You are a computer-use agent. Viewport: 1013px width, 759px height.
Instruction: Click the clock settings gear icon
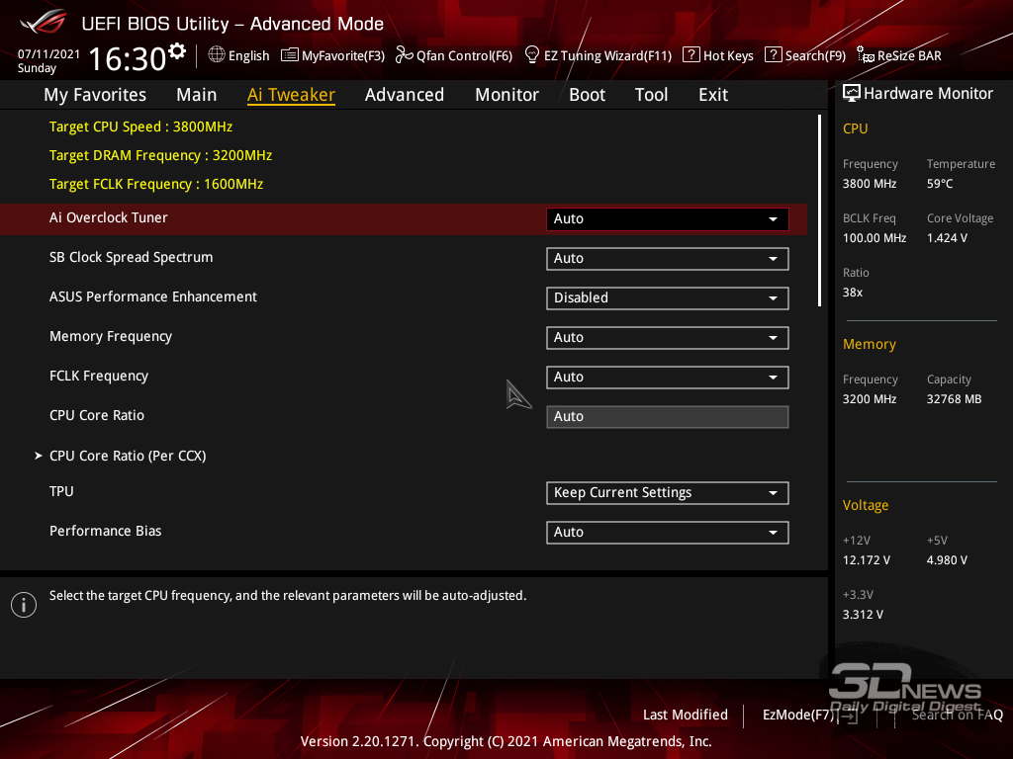click(177, 51)
